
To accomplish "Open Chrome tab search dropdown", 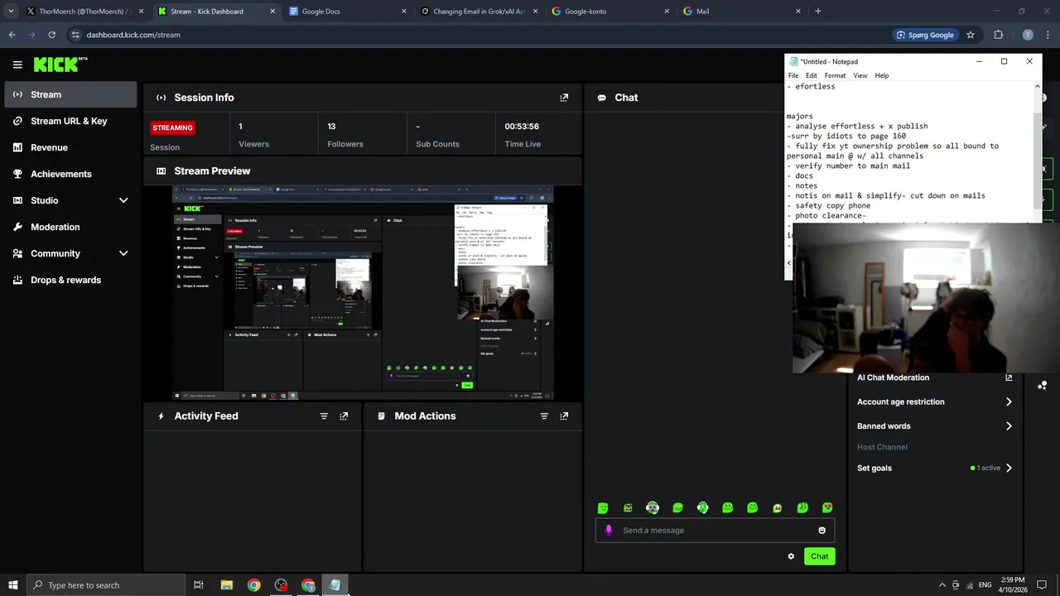I will click(11, 12).
